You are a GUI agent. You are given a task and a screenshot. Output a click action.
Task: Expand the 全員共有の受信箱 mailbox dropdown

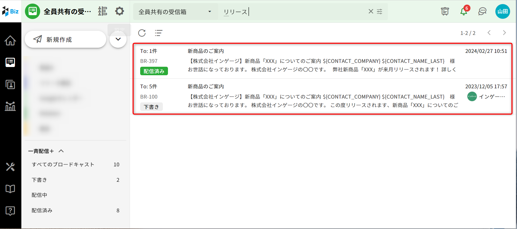[x=210, y=12]
